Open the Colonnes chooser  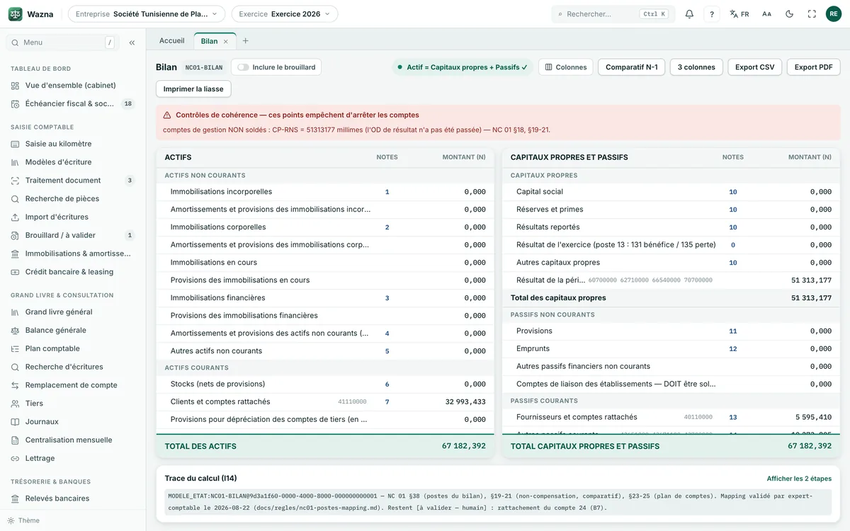pos(566,67)
